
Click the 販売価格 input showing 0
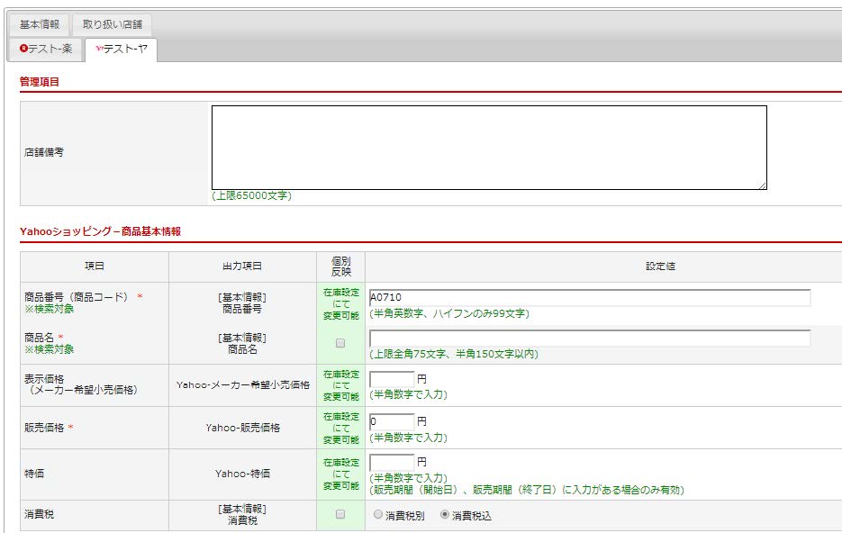click(x=392, y=421)
